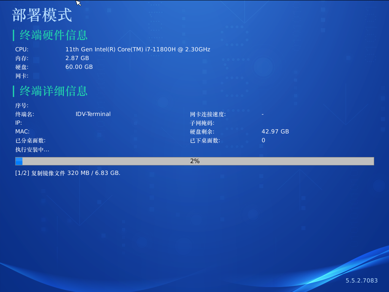Image resolution: width=389 pixels, height=292 pixels.
Task: Select the IP label
Action: click(18, 123)
